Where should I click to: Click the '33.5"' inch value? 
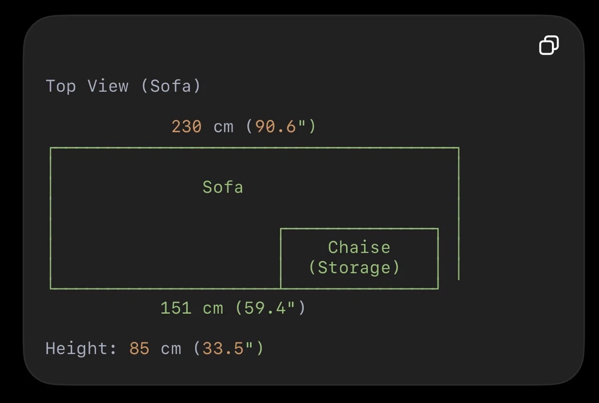coord(228,348)
